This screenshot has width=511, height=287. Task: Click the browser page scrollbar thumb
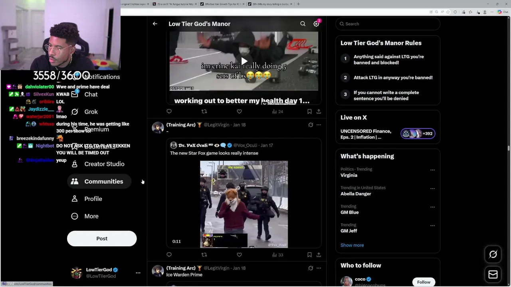509,148
